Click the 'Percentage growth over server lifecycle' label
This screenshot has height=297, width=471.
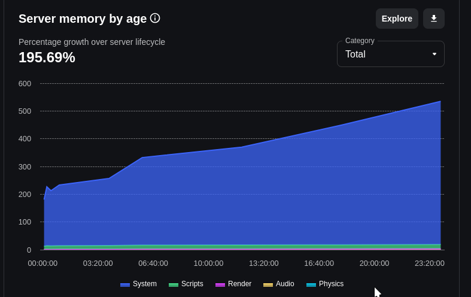[92, 42]
